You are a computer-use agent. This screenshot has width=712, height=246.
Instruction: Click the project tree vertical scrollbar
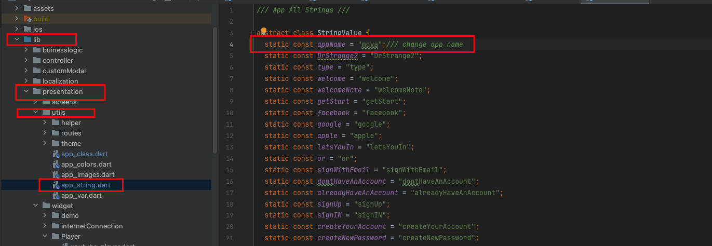click(x=215, y=88)
